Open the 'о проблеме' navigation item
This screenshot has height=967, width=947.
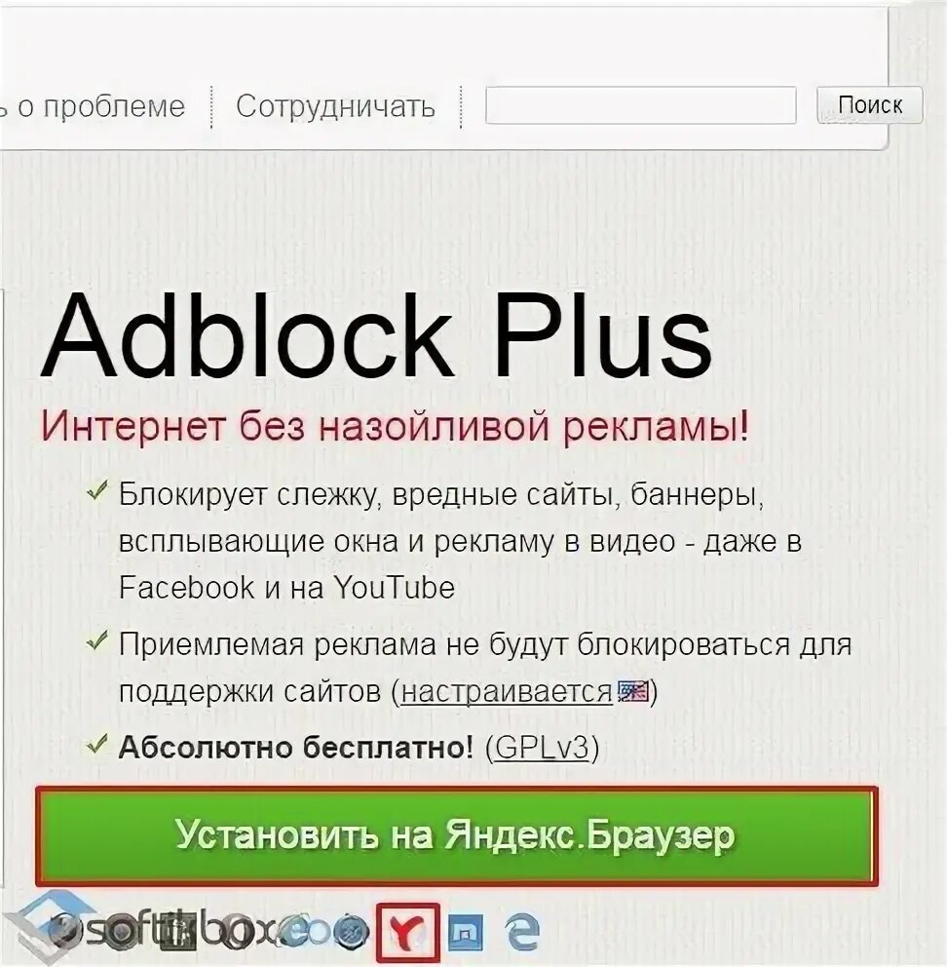tap(101, 106)
